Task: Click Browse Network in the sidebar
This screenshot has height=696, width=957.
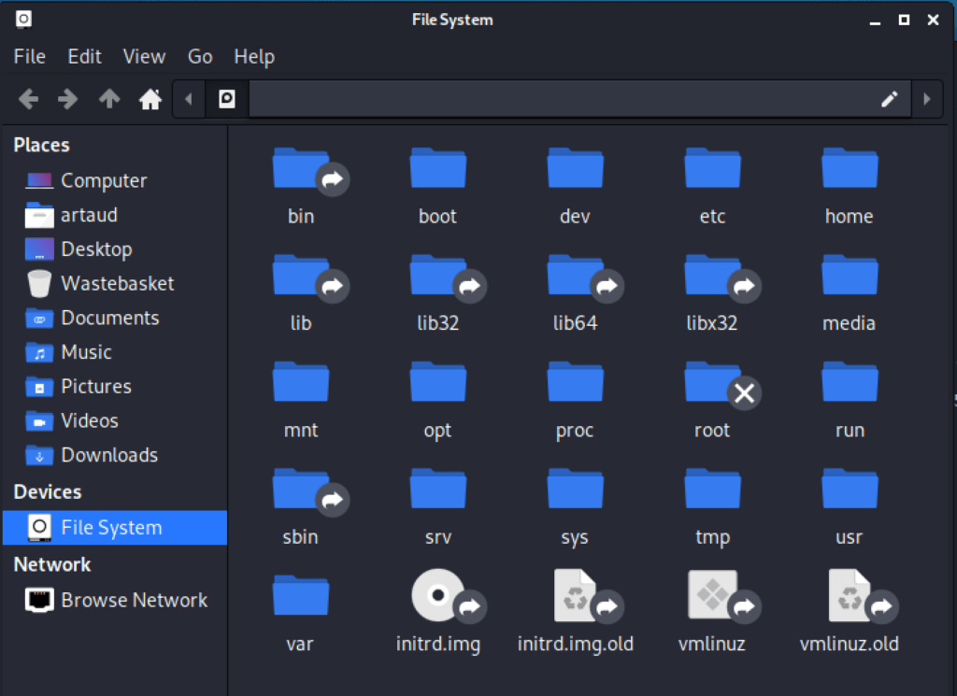Action: tap(115, 600)
